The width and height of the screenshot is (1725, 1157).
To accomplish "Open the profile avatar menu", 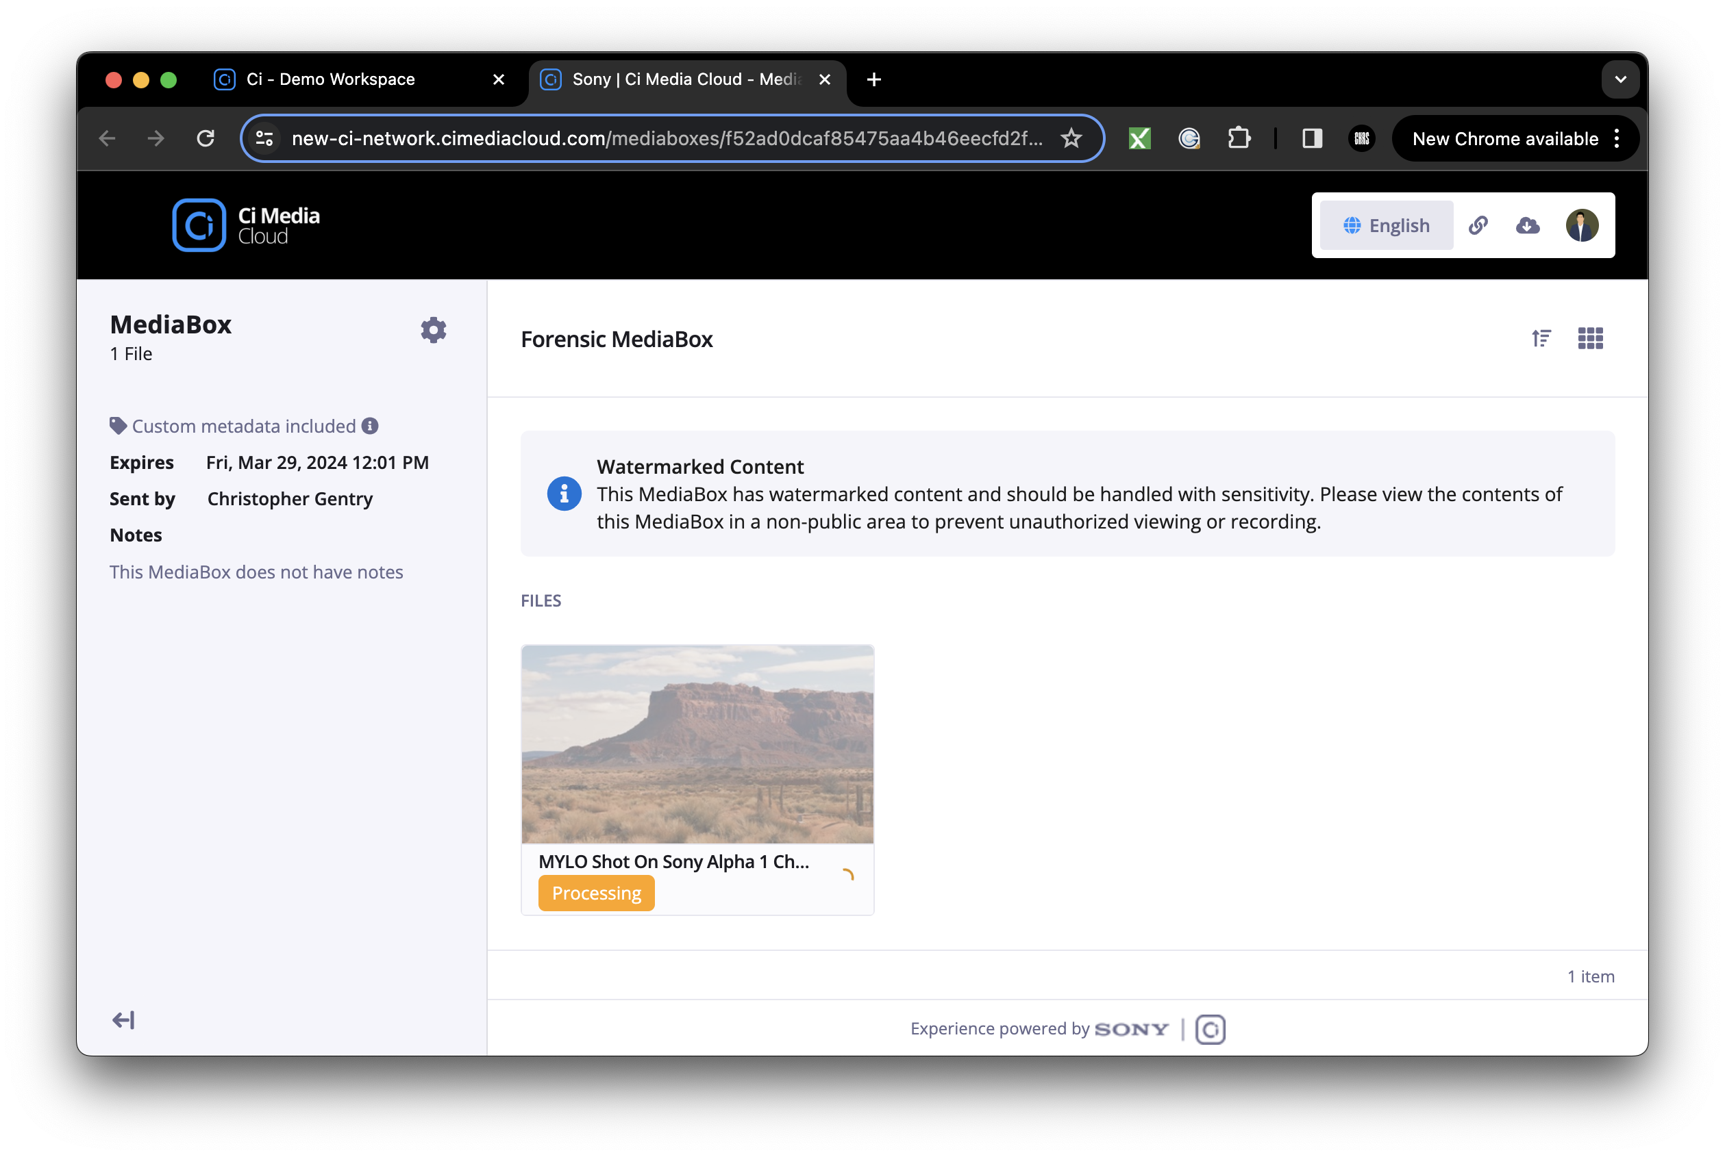I will (x=1581, y=225).
